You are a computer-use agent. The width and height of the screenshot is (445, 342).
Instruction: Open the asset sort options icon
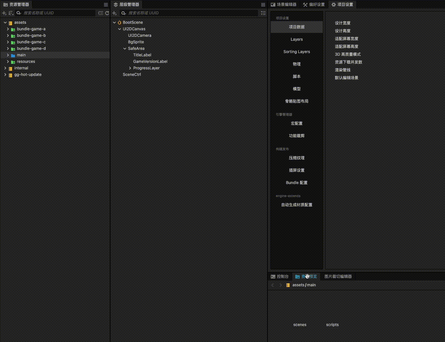(x=11, y=13)
